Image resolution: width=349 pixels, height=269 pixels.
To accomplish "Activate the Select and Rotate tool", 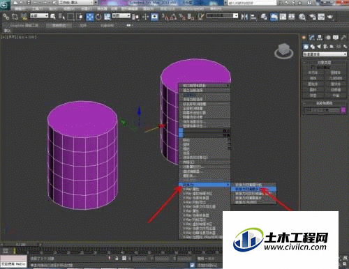I will (x=98, y=17).
